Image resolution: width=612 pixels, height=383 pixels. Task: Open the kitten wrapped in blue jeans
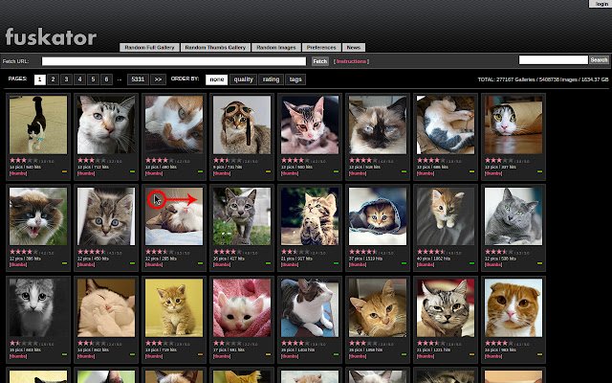tap(378, 216)
